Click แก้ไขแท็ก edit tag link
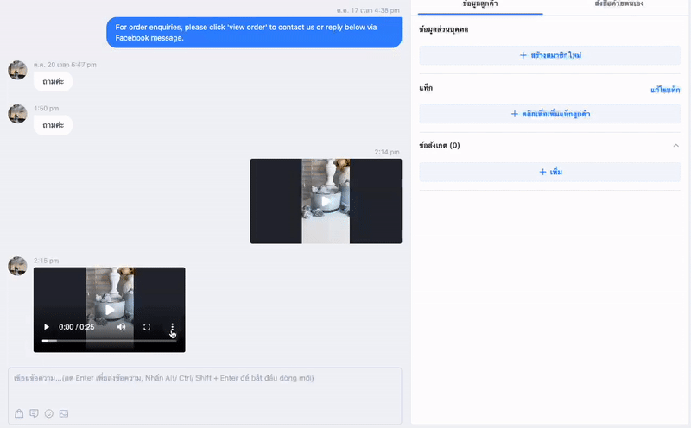Screen dimensions: 691x428 pyautogui.click(x=665, y=90)
